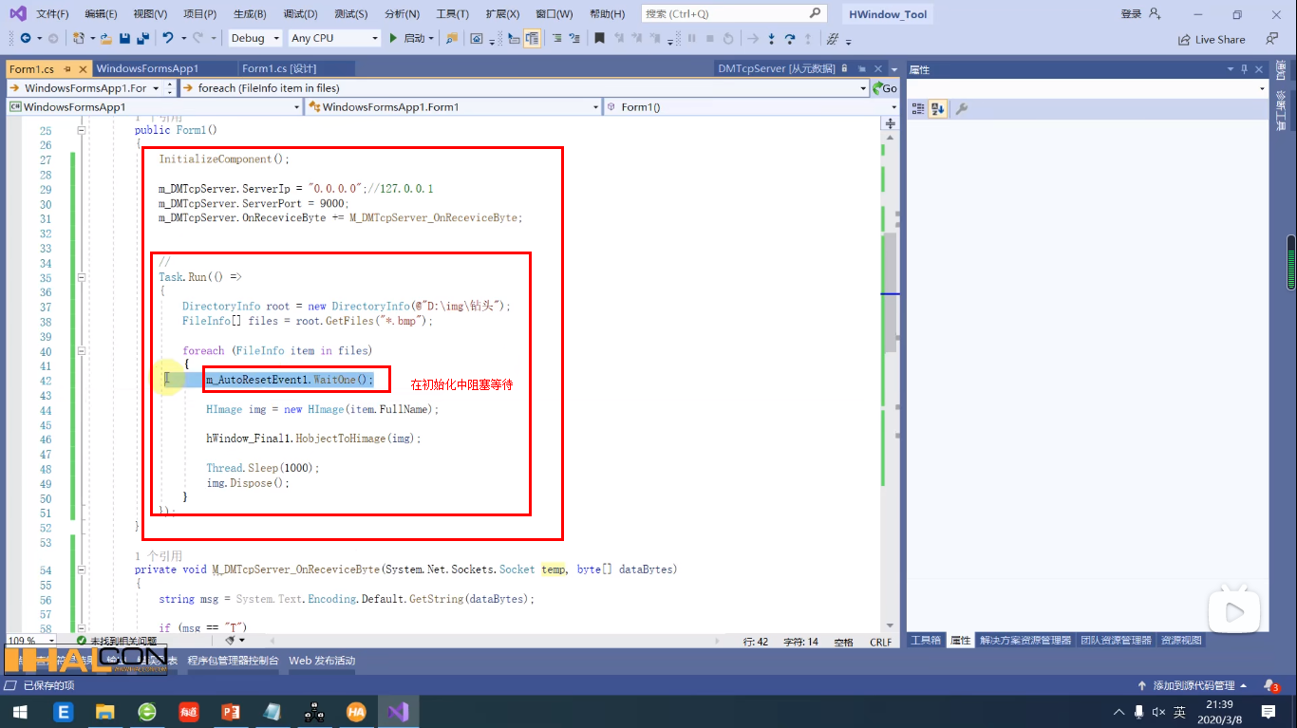Image resolution: width=1297 pixels, height=728 pixels.
Task: Click the Undo icon on the toolbar
Action: 169,39
